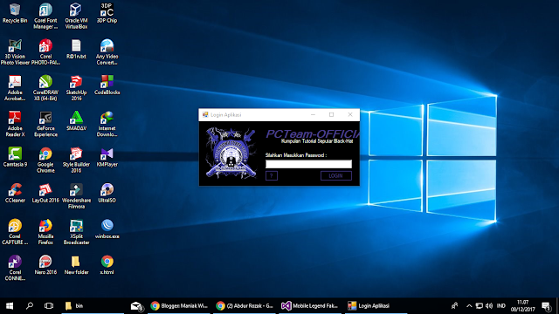Click Login Aplikasi taskbar item
The height and width of the screenshot is (314, 559).
376,306
